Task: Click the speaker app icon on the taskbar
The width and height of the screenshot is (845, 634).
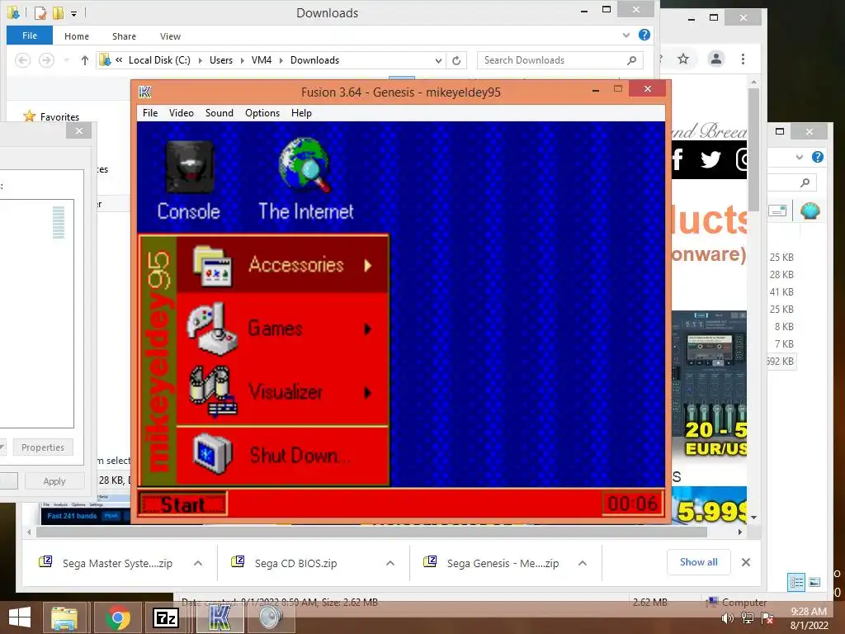Action: 271,617
